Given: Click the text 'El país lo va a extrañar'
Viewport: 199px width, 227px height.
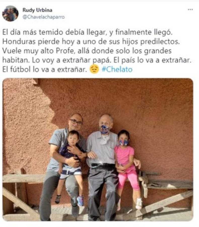Looking at the screenshot, I should pyautogui.click(x=152, y=60).
